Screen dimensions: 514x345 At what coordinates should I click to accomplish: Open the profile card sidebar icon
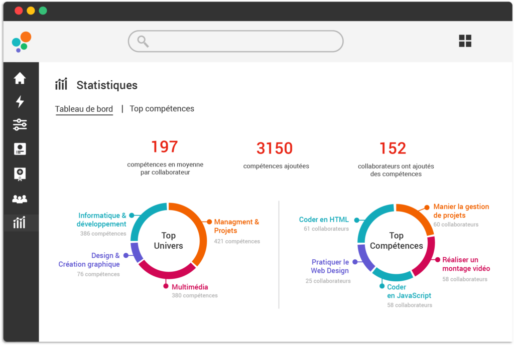coord(20,149)
